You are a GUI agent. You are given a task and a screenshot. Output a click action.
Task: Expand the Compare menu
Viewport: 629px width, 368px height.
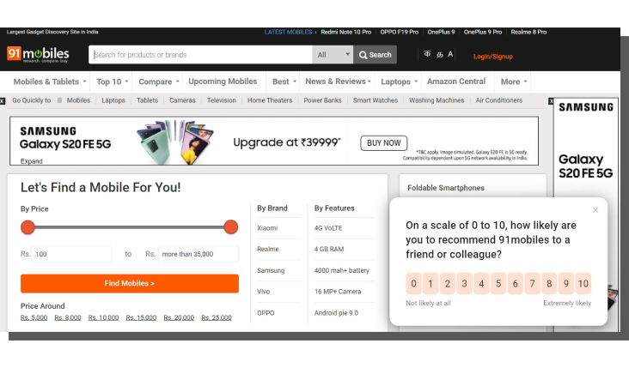tap(159, 81)
